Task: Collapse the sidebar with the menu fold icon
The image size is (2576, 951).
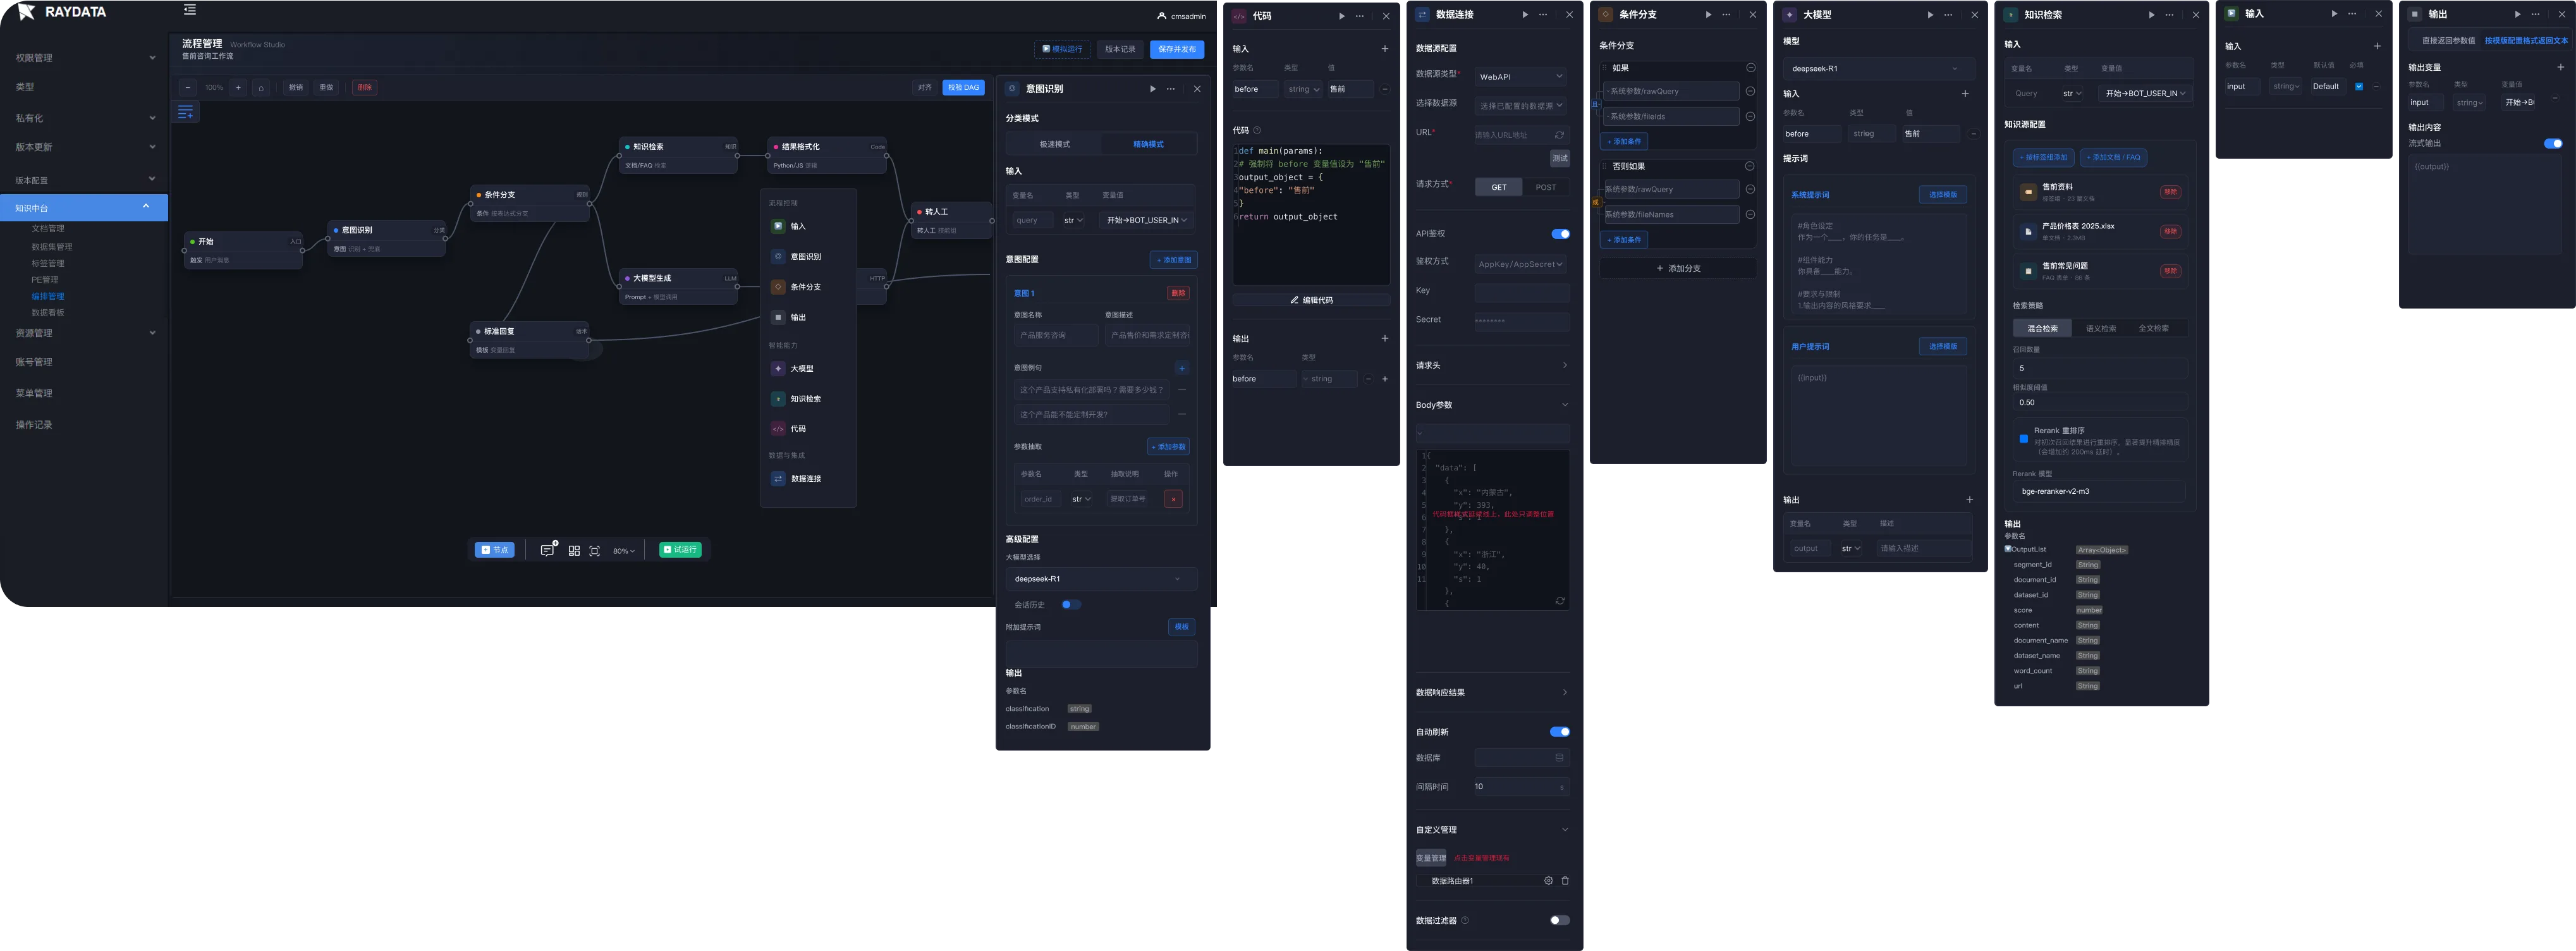Action: (190, 10)
